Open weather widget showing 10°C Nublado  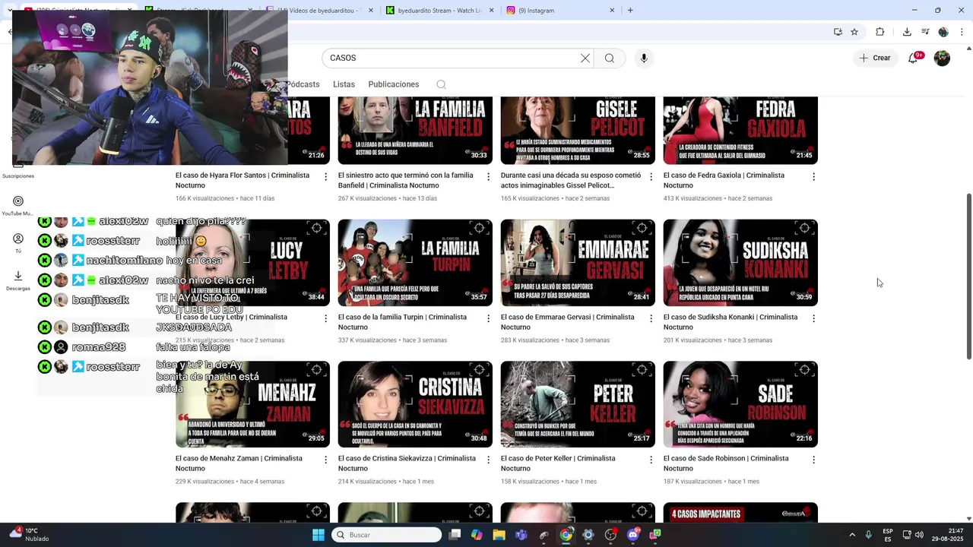point(29,535)
